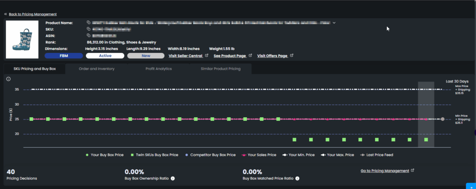This screenshot has height=189, width=476.
Task: Click the '40' Pricing Decisions value
Action: pyautogui.click(x=11, y=172)
